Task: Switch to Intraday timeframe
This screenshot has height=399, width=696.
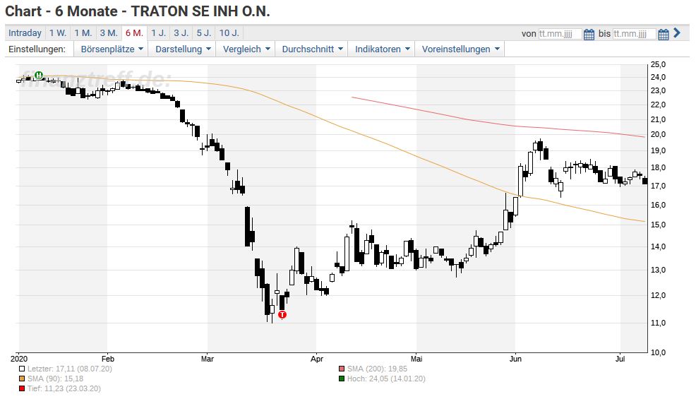Action: coord(25,33)
